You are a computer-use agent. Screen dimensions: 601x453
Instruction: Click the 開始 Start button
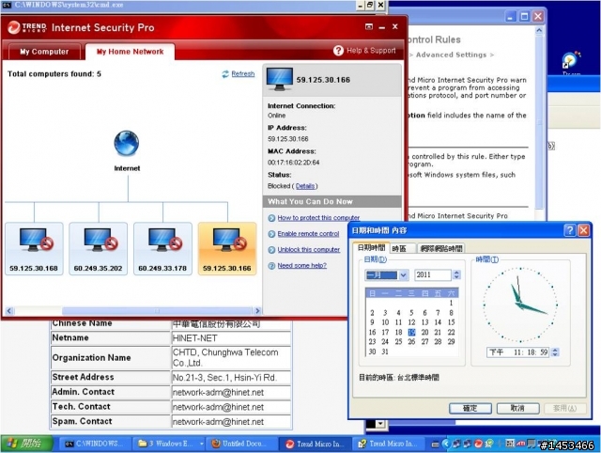click(x=26, y=444)
